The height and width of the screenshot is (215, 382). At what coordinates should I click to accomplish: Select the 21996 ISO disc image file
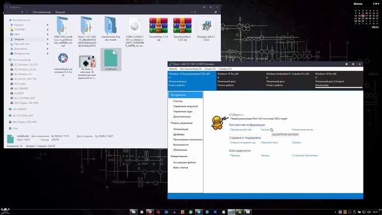(134, 32)
